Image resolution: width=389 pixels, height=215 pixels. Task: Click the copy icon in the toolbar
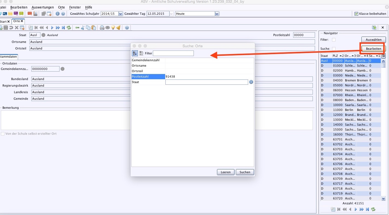pos(88,28)
